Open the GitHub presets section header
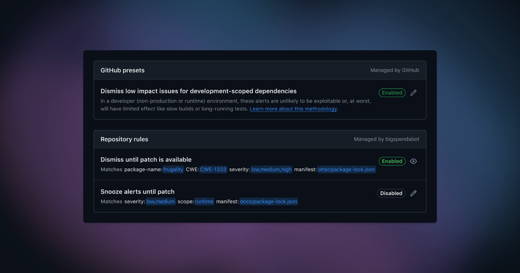 [x=122, y=70]
